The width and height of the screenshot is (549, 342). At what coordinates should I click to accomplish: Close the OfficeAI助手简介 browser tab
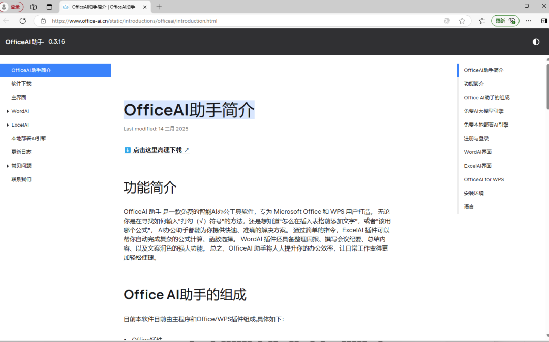144,7
